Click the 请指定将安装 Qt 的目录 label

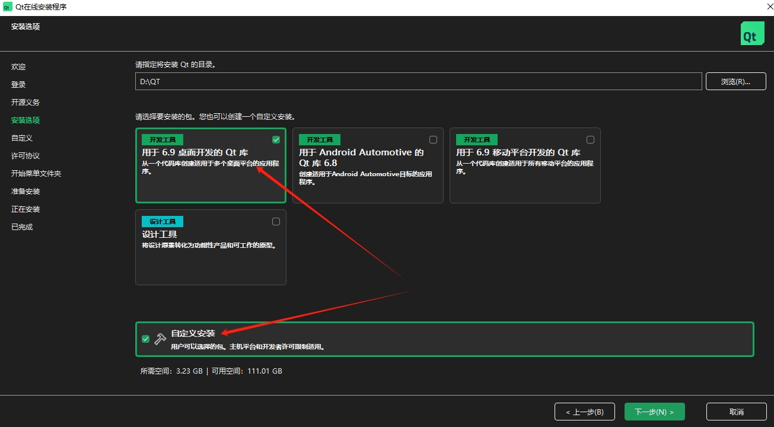tap(176, 64)
